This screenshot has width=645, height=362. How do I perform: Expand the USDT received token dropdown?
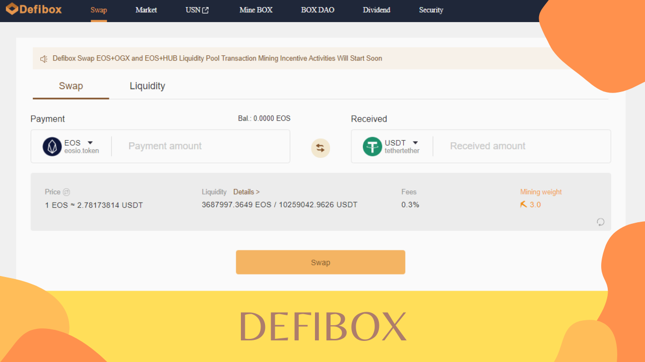coord(415,143)
